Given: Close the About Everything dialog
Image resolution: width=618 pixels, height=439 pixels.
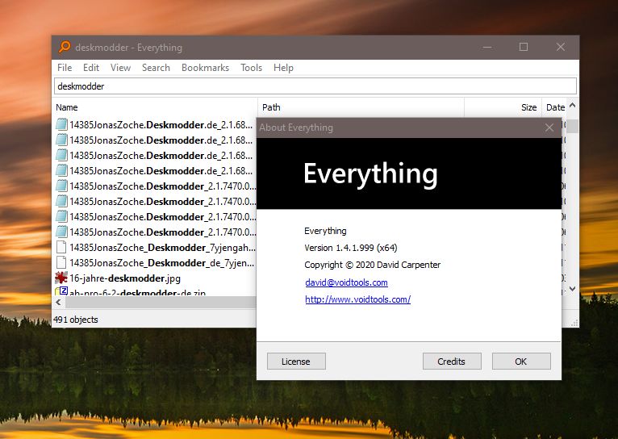Looking at the screenshot, I should [x=549, y=128].
